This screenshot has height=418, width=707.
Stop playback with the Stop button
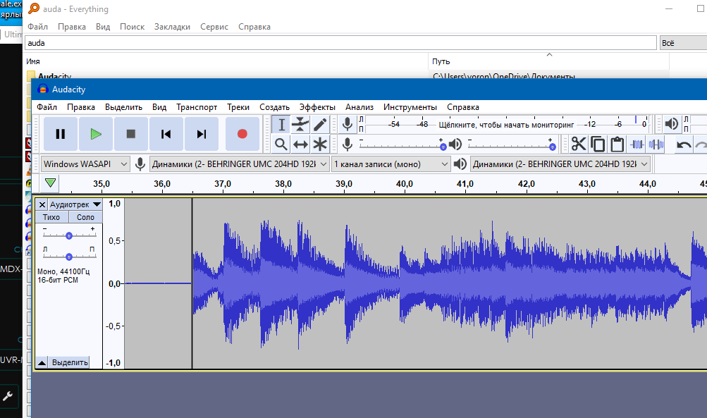[131, 134]
